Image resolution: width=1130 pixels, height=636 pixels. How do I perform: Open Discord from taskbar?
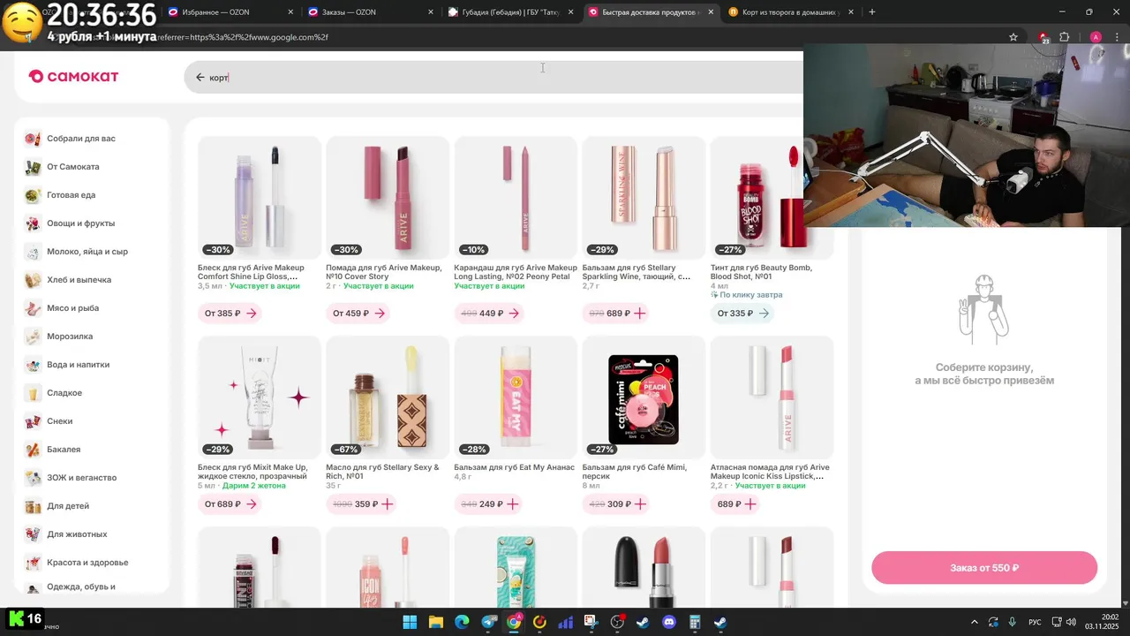point(668,622)
